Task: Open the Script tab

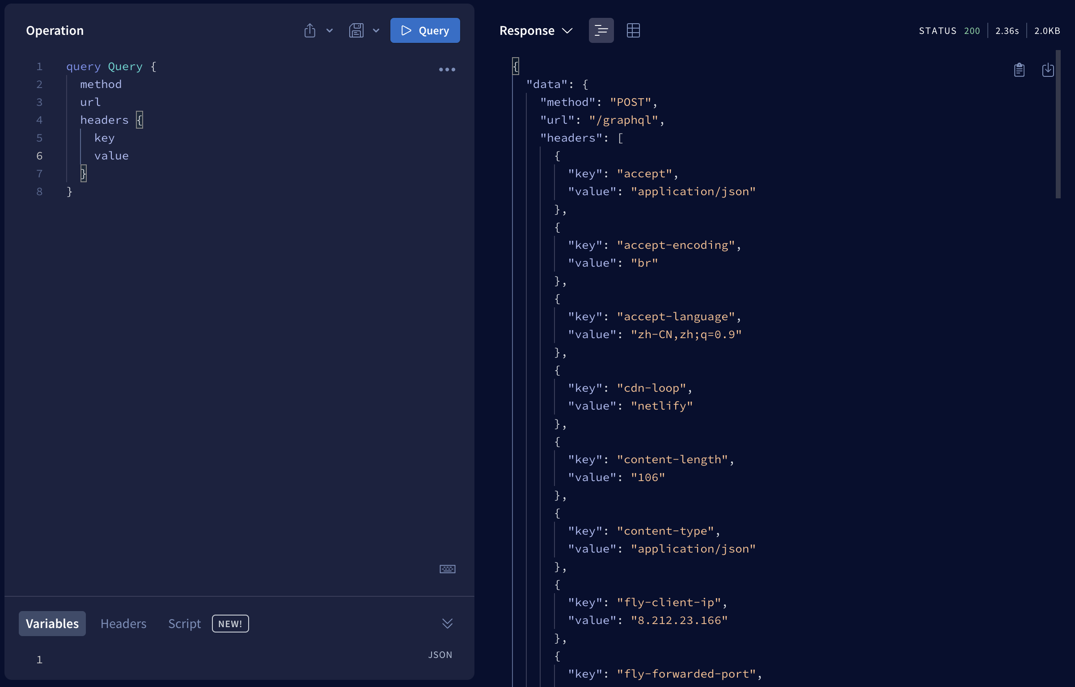Action: [184, 624]
